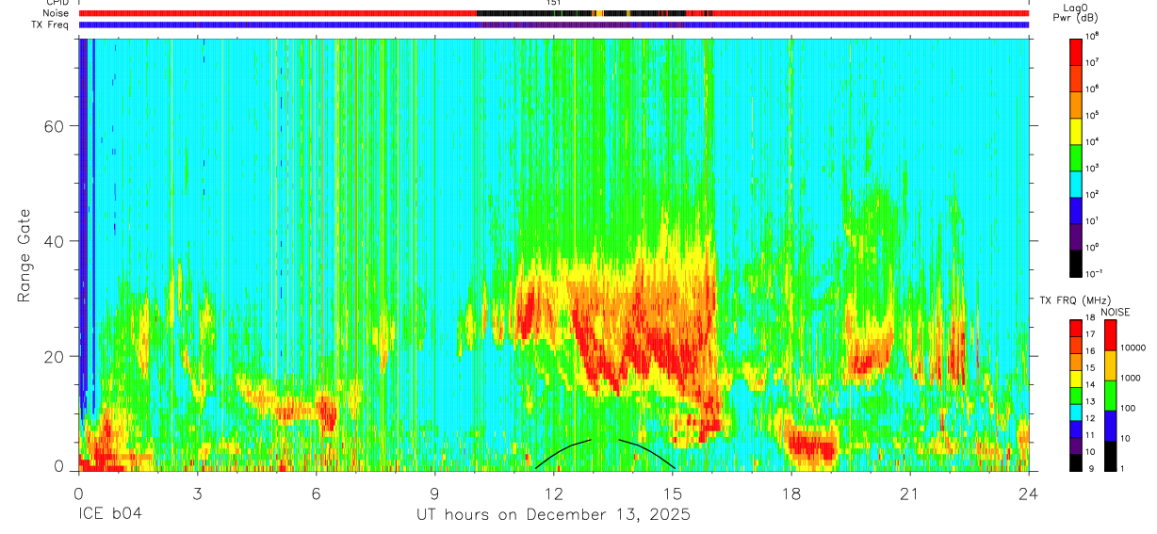This screenshot has height=534, width=1157.
Task: Click hour 9 tick label on time axis
Action: click(x=434, y=493)
